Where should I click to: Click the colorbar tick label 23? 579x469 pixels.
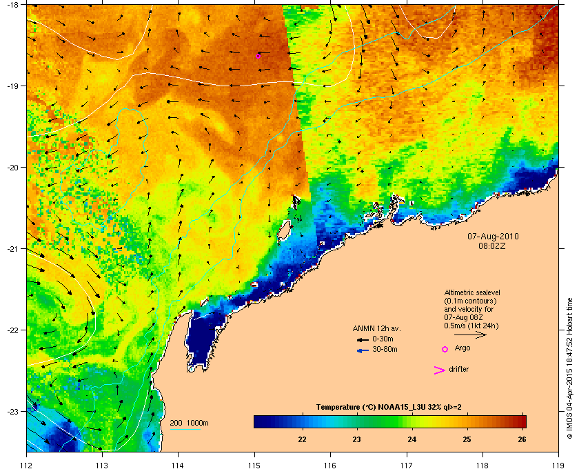point(356,439)
